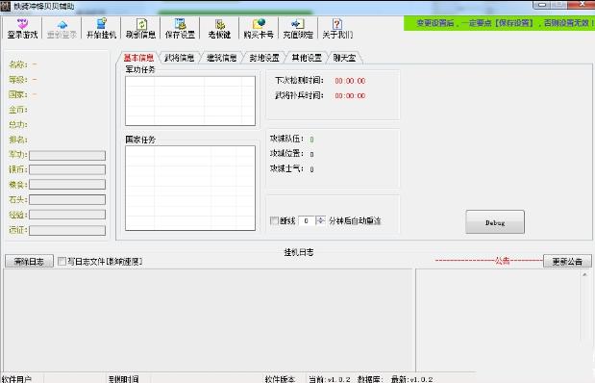The height and width of the screenshot is (383, 595).
Task: Switch to the 基本信息 tab
Action: coord(138,58)
